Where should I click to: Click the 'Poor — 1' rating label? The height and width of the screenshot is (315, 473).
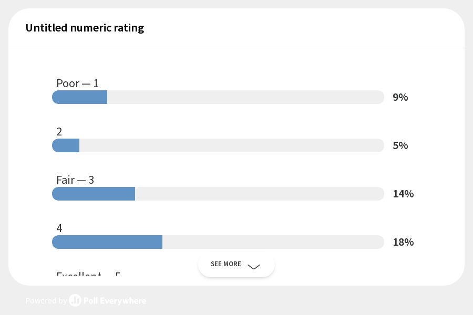tap(77, 83)
